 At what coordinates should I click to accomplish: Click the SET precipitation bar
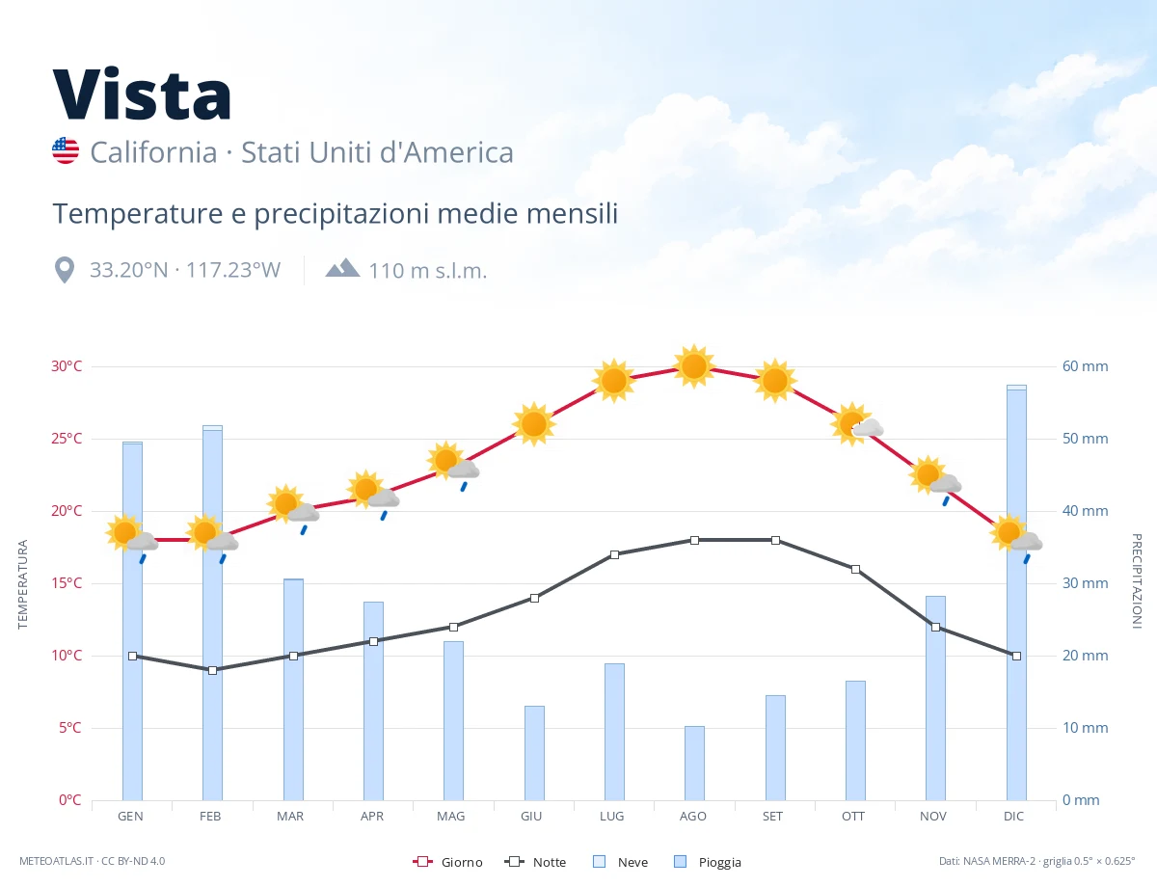775,747
